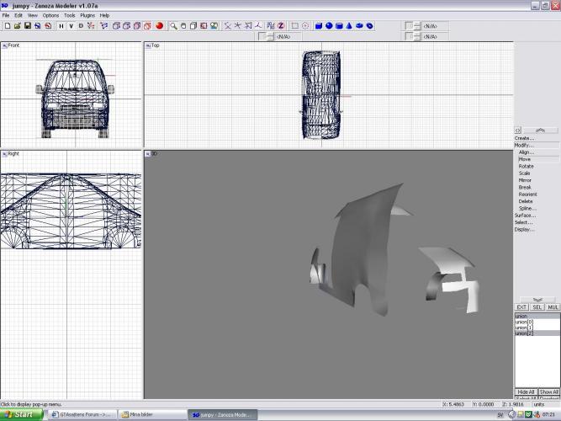561x421 pixels.
Task: Open the Options menu
Action: 51,15
